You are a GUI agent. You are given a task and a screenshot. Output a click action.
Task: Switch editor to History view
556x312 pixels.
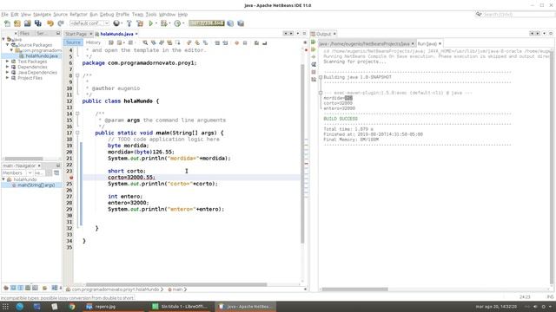pos(93,42)
